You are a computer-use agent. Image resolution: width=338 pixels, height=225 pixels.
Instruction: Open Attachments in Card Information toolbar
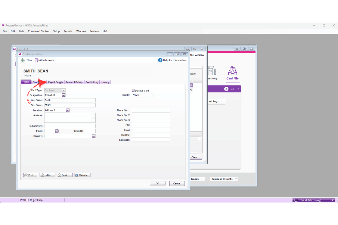44,60
